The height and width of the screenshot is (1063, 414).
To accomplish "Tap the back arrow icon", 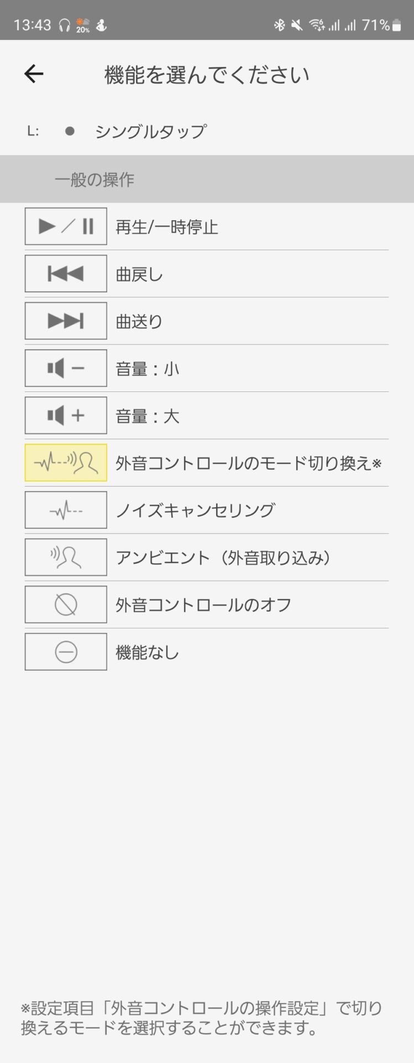I will point(34,74).
